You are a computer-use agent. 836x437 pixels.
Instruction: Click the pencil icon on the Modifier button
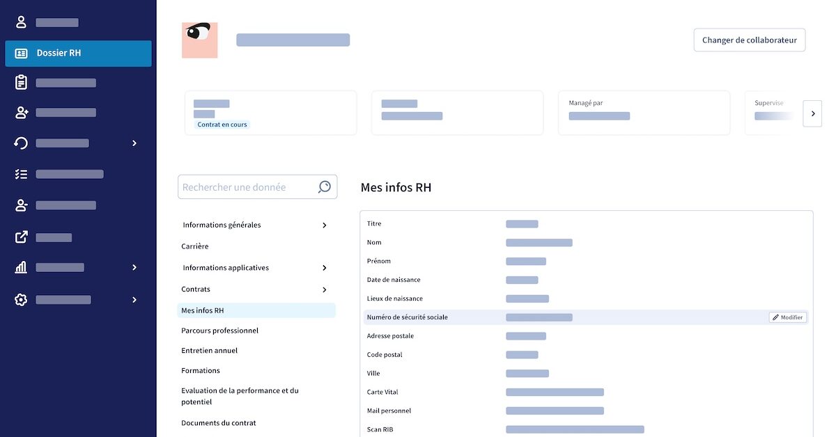pos(775,317)
